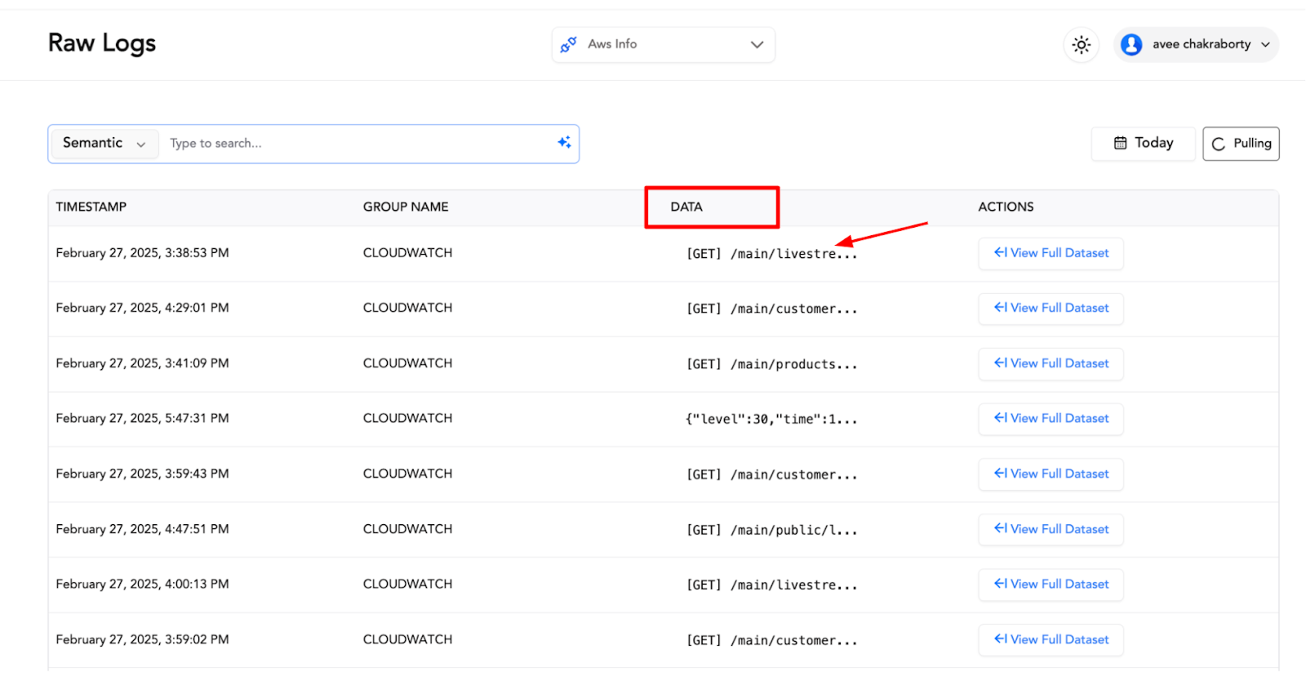This screenshot has width=1306, height=694.
Task: View Full Dataset for 4:29:01 PM log
Action: coord(1051,308)
